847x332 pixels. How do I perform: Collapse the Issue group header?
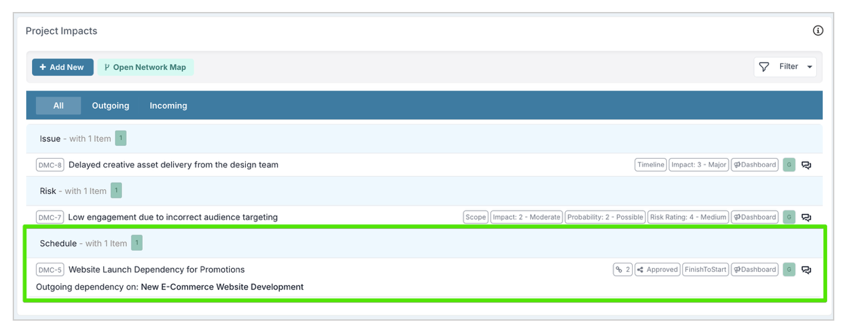[x=424, y=139]
